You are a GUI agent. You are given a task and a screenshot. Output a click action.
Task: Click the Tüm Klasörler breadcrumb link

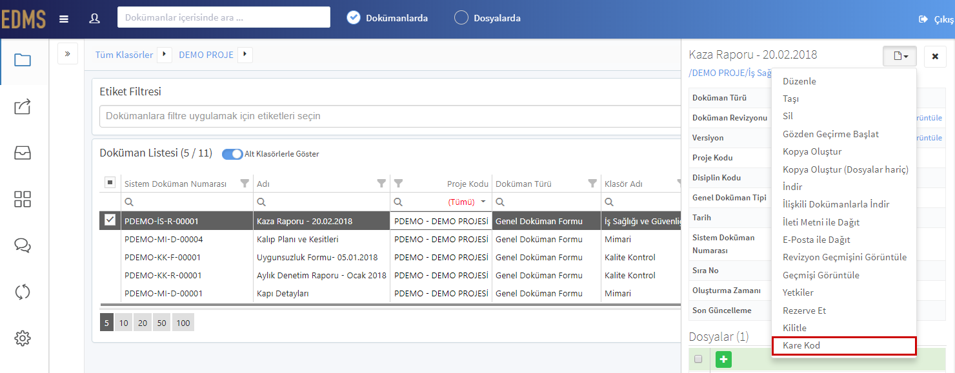pyautogui.click(x=125, y=55)
